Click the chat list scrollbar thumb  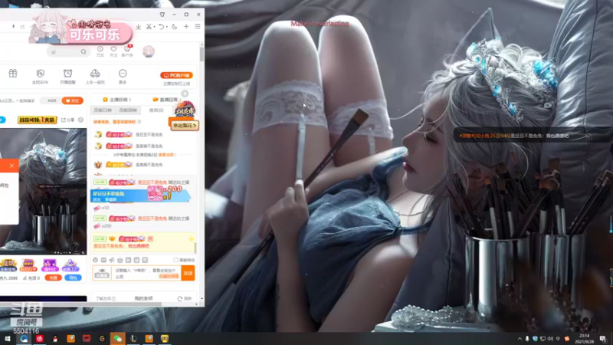195,247
